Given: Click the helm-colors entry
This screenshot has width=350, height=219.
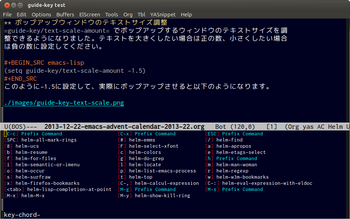Looking at the screenshot, I should [x=139, y=152].
